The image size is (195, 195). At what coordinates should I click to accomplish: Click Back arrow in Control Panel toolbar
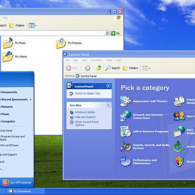coord(69,68)
